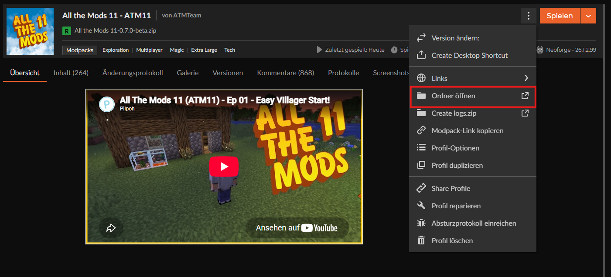Select Share Profile
The width and height of the screenshot is (611, 277).
pyautogui.click(x=473, y=188)
